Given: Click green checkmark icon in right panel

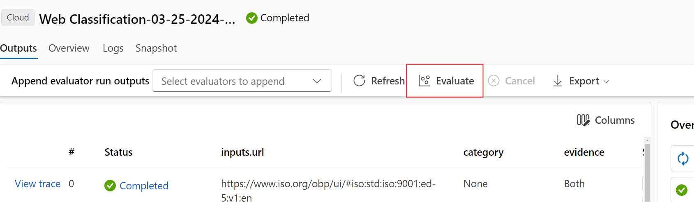Looking at the screenshot, I should click(x=682, y=190).
